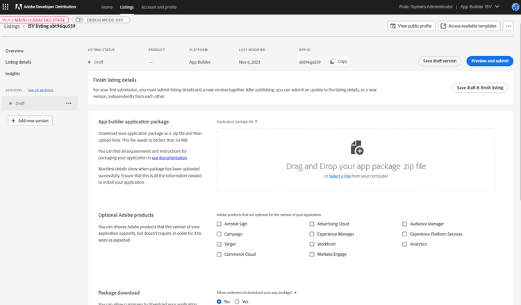Copy the App ID

[339, 61]
